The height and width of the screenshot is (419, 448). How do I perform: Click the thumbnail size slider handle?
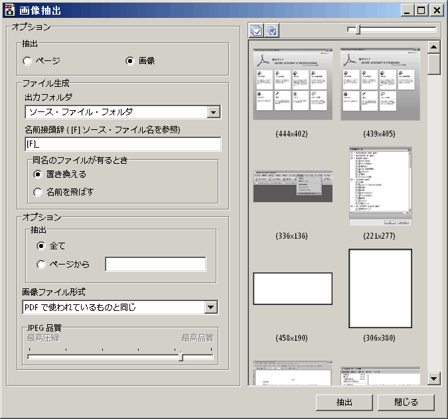point(358,29)
